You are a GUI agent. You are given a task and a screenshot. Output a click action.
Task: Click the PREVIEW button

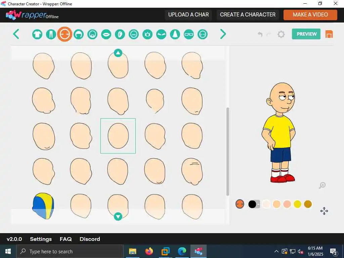click(x=306, y=34)
